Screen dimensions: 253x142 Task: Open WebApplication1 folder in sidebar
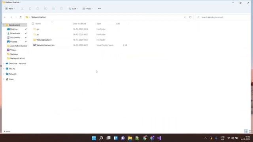pos(17,58)
